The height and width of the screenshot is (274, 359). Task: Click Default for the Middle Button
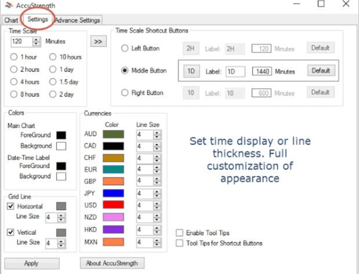click(321, 71)
